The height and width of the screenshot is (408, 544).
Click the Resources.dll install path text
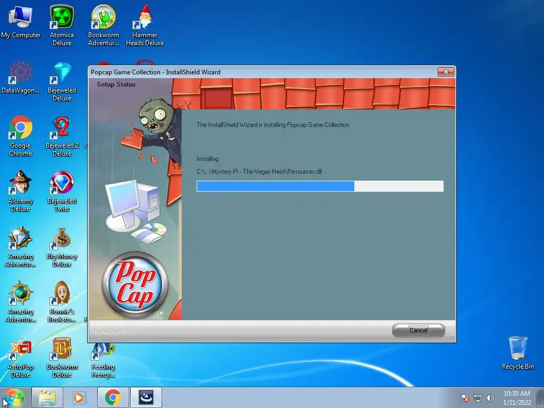tap(259, 172)
